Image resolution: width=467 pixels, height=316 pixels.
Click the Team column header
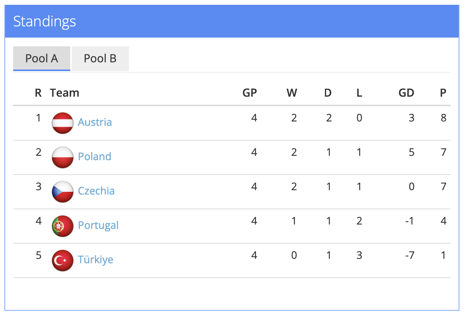(64, 93)
